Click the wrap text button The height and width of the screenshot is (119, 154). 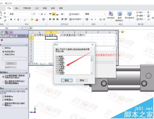coord(74,14)
